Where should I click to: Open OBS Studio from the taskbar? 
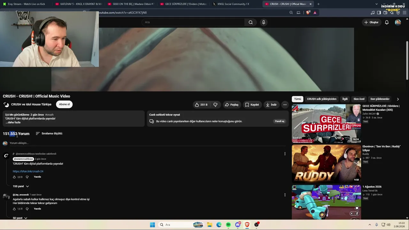pos(257,225)
